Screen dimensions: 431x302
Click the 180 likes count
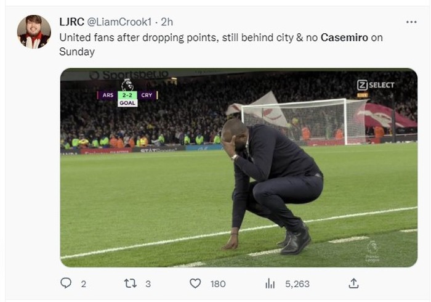point(217,284)
